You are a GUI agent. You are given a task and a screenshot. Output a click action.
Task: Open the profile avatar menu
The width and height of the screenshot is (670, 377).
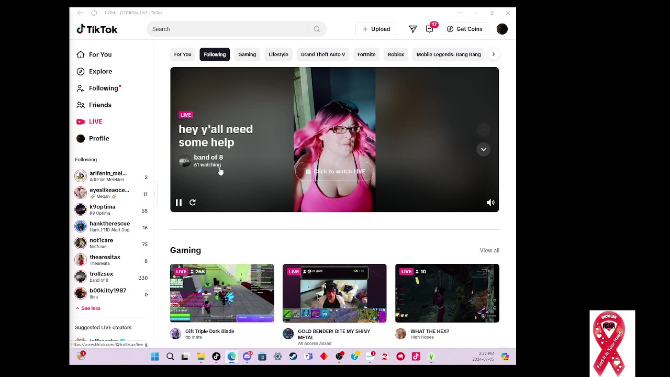click(x=502, y=29)
